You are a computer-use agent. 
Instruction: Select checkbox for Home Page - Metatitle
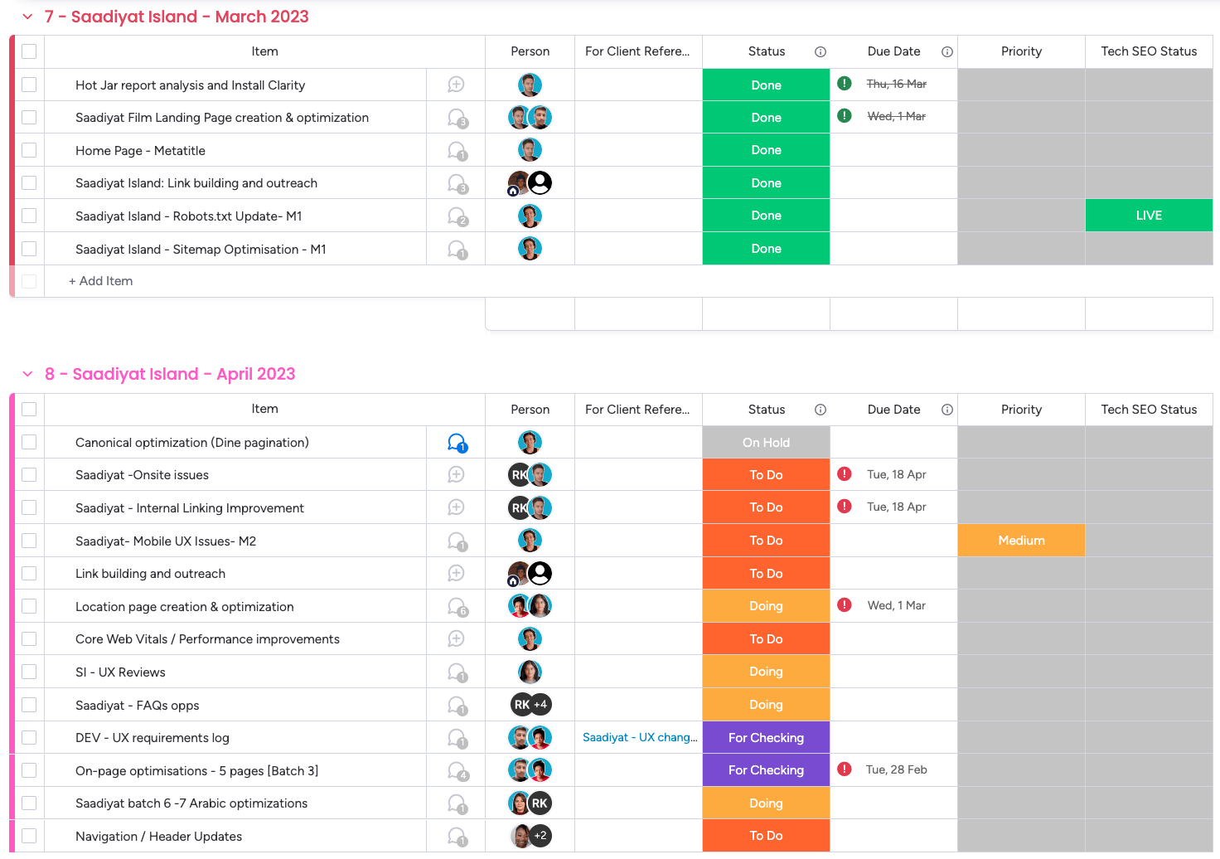(29, 150)
